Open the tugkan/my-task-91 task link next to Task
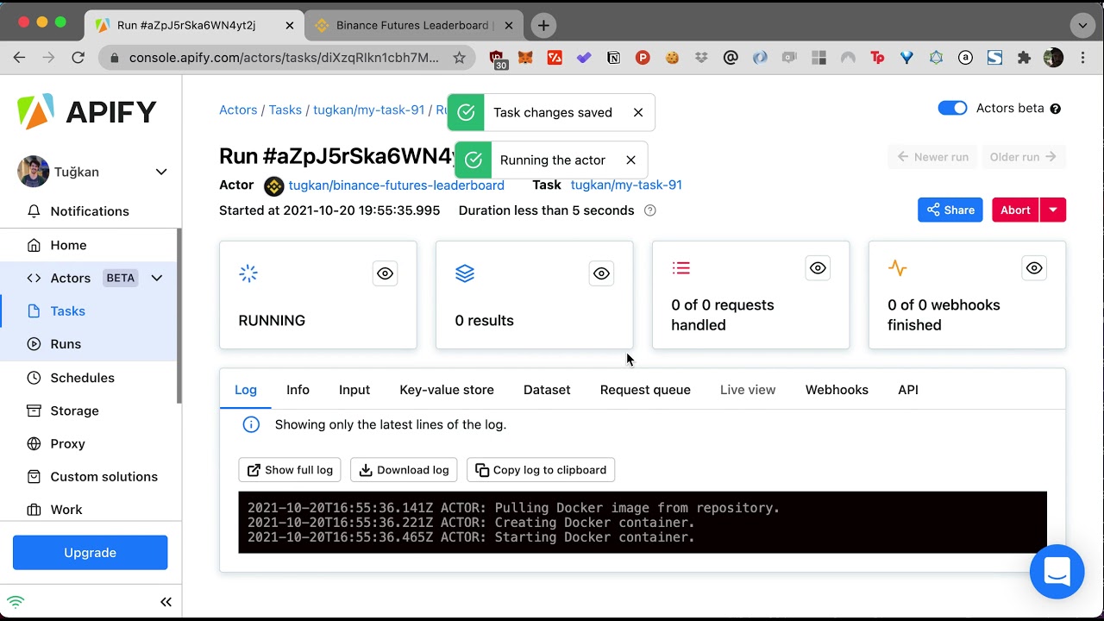The width and height of the screenshot is (1104, 621). (626, 185)
